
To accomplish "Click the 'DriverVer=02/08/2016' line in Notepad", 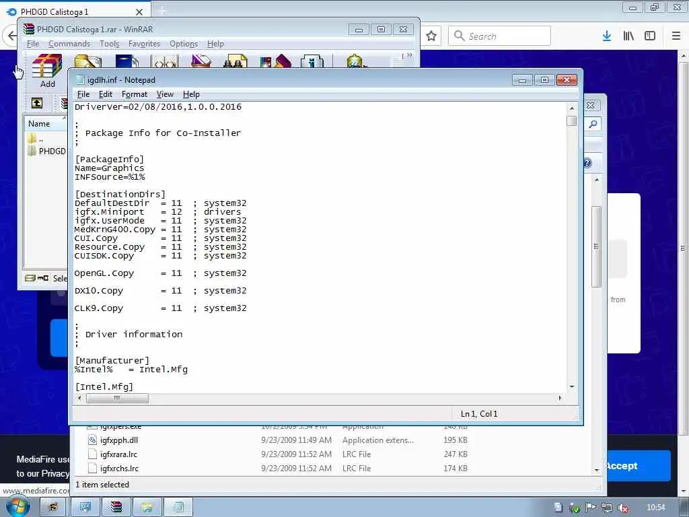I will click(157, 107).
